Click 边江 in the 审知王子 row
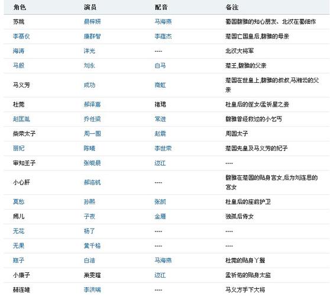This screenshot has width=330, height=296. [160, 163]
